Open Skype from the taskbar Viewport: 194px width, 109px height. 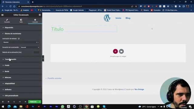point(104,107)
